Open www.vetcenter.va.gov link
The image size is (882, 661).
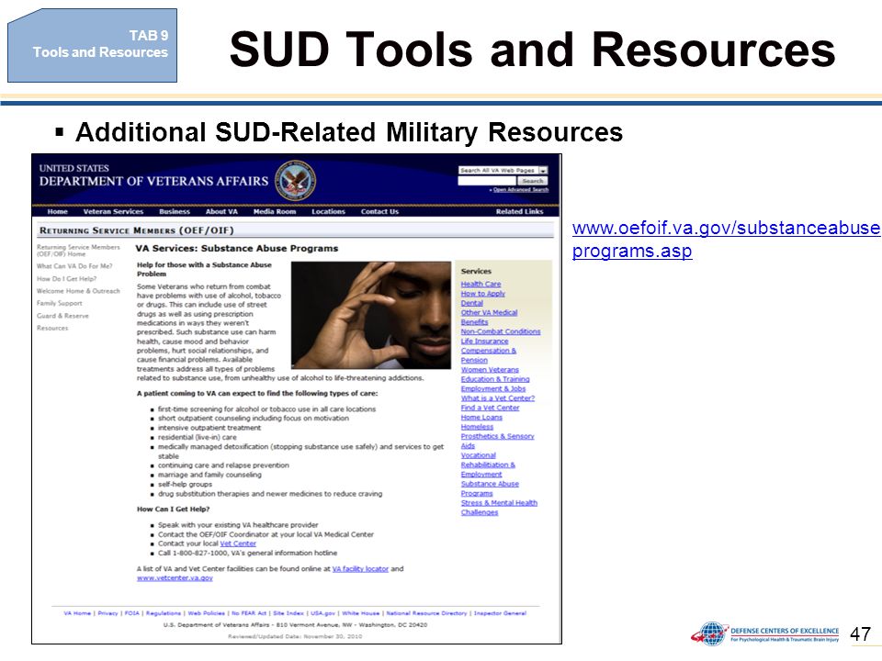175,578
